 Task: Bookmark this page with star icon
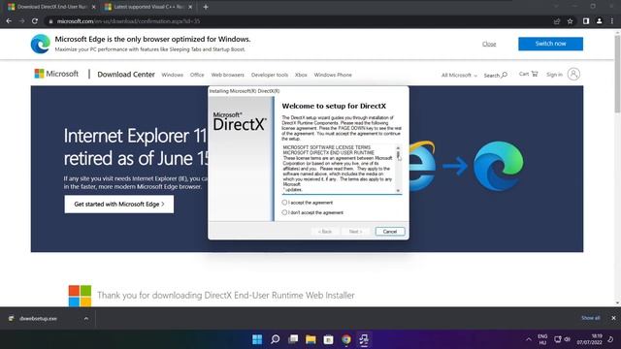(x=570, y=21)
